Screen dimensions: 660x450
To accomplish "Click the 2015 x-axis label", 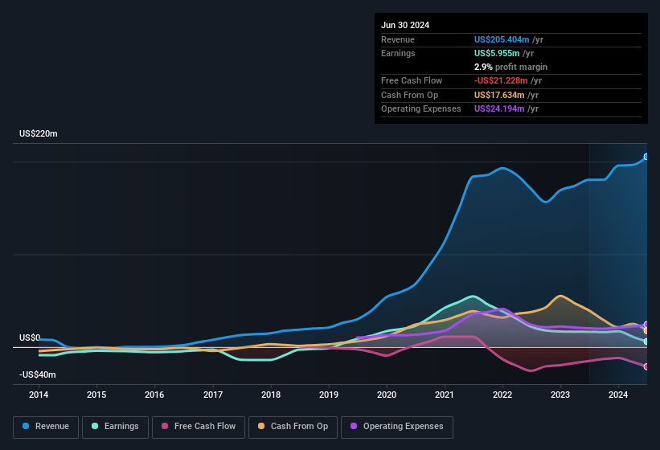I will pyautogui.click(x=96, y=395).
